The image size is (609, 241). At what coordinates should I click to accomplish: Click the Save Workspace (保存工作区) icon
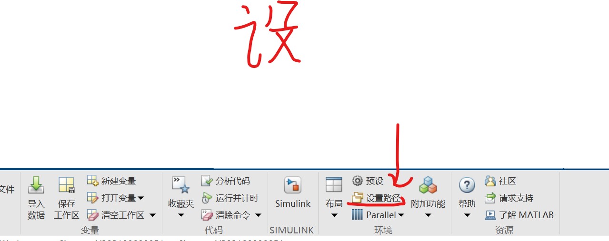point(67,185)
